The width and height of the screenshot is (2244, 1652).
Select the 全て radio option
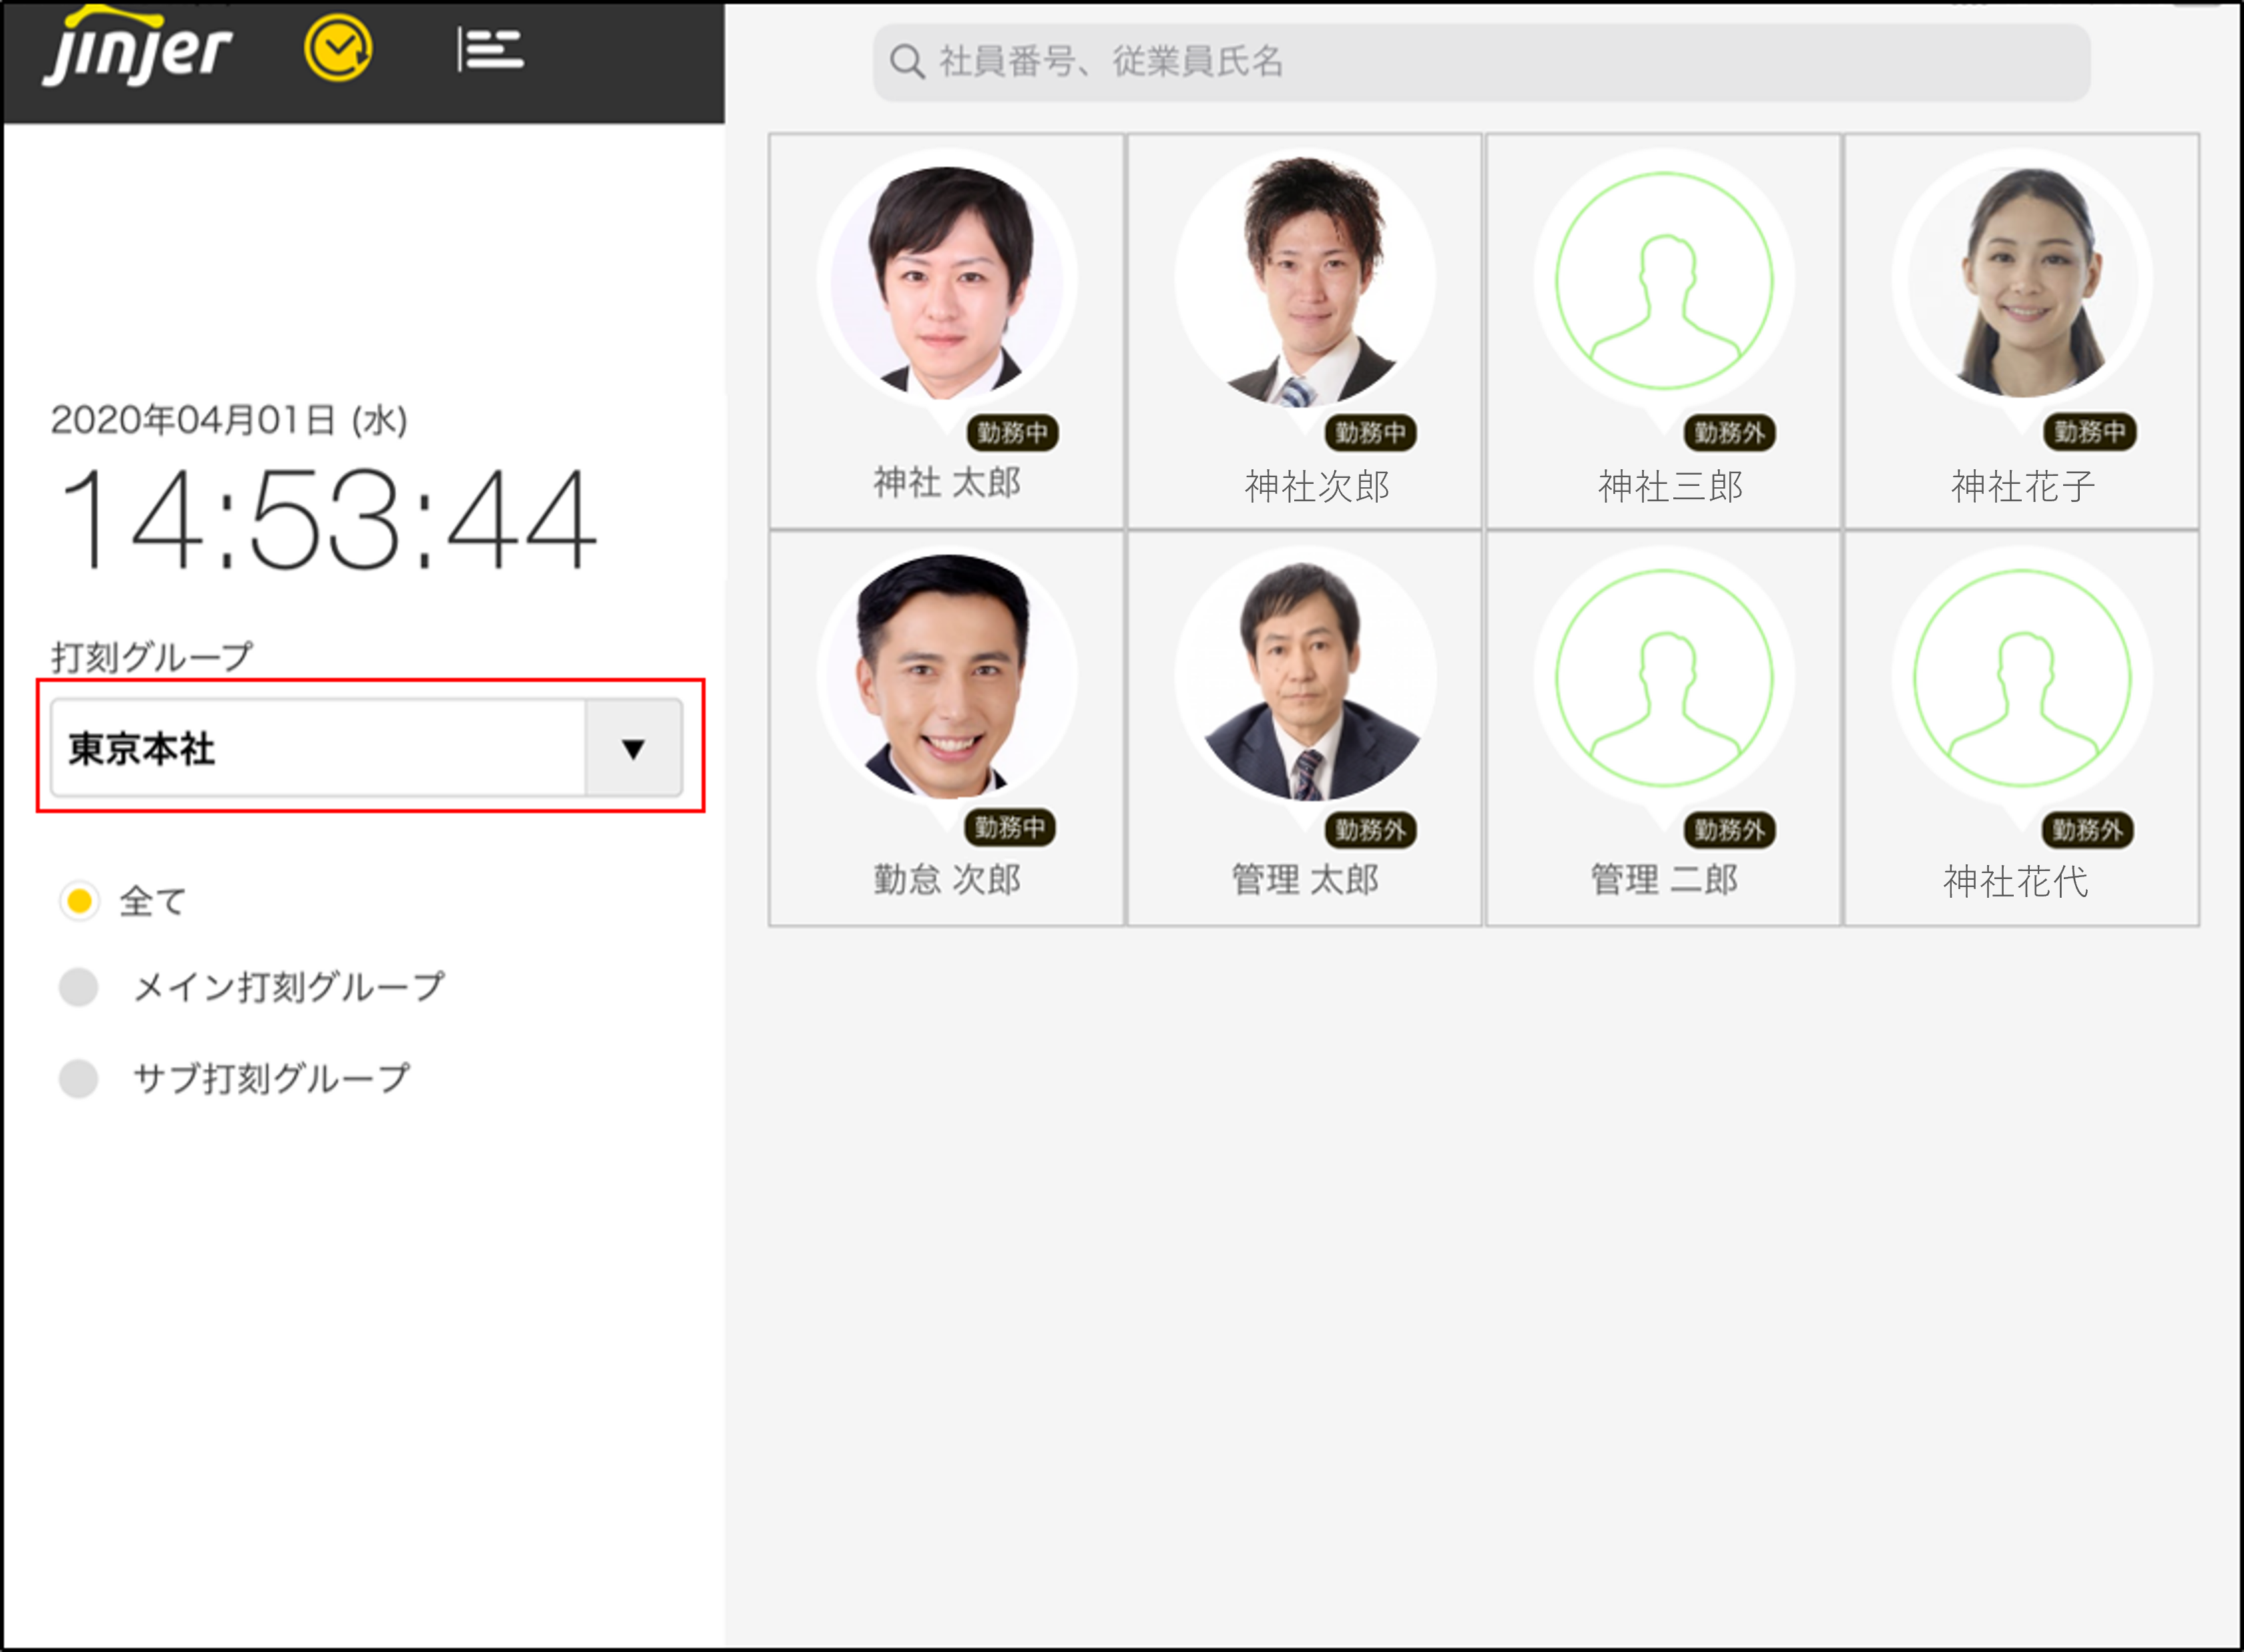[79, 901]
